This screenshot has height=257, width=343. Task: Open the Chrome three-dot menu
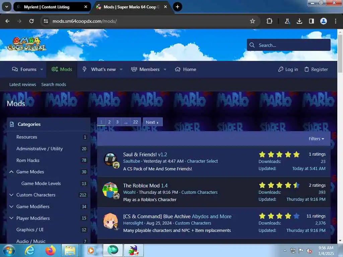click(x=336, y=21)
